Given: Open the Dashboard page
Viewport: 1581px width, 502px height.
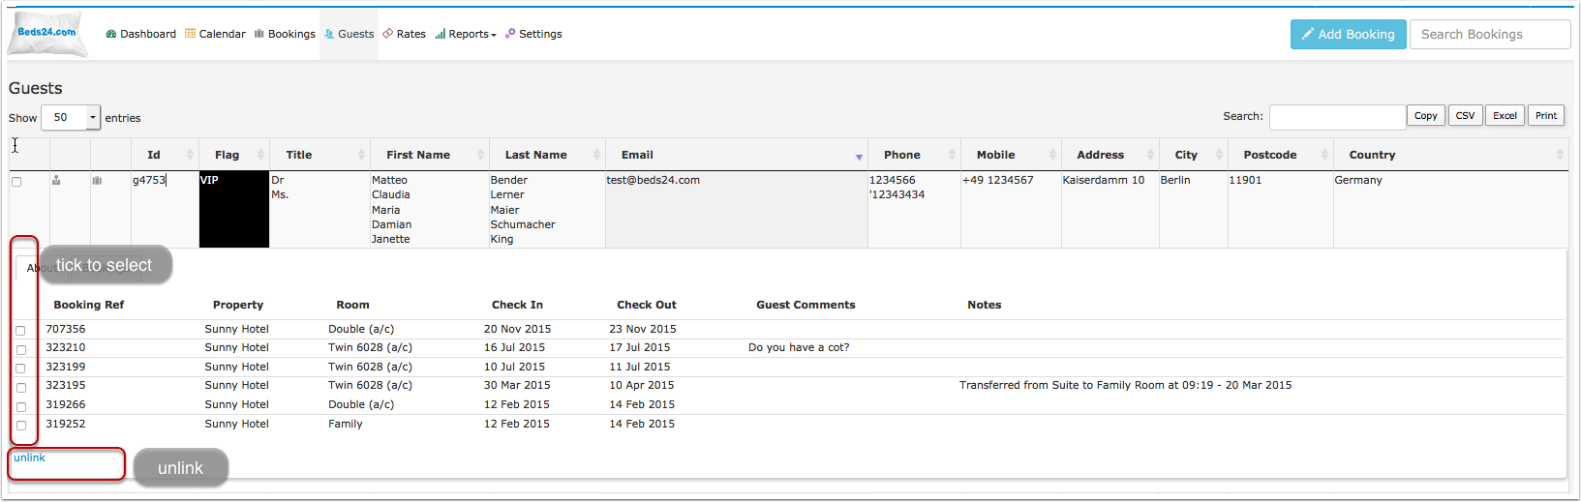Looking at the screenshot, I should tap(141, 34).
